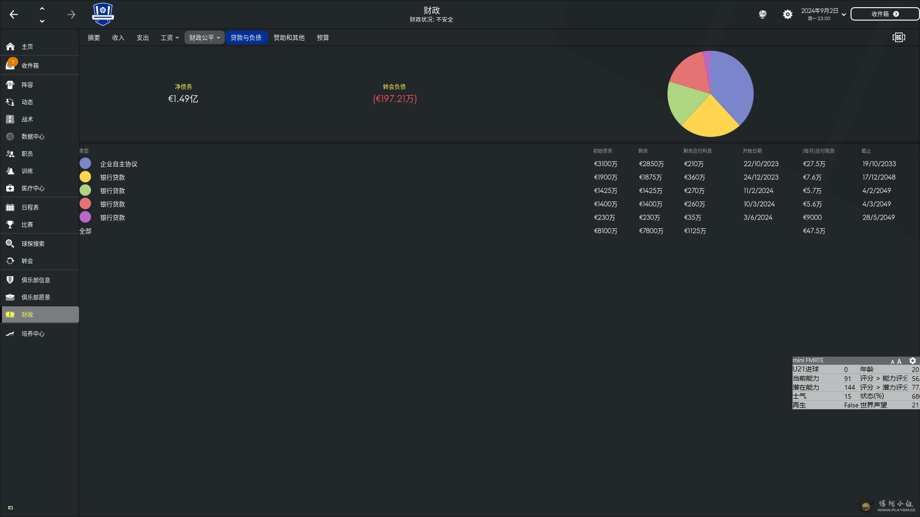Click the 19/10/2033 end date cell
This screenshot has height=517, width=920.
click(x=879, y=164)
